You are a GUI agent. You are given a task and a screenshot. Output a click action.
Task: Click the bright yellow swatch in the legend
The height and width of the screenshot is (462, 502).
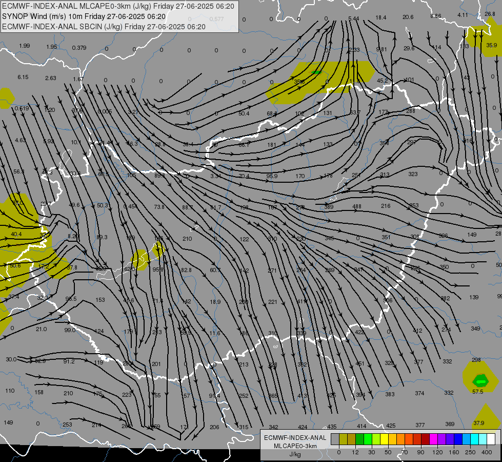click(x=384, y=439)
